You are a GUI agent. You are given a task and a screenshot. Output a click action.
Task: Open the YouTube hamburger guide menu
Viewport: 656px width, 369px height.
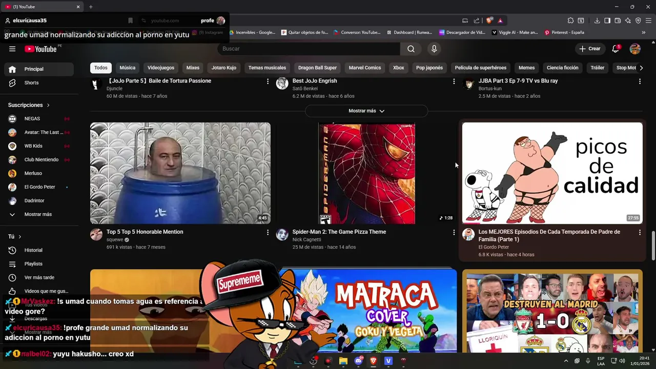pos(12,49)
